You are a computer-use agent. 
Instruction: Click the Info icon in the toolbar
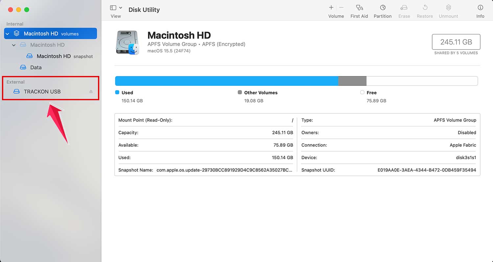click(480, 10)
